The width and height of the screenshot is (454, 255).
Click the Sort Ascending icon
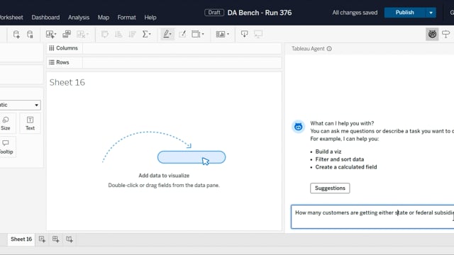tap(118, 35)
